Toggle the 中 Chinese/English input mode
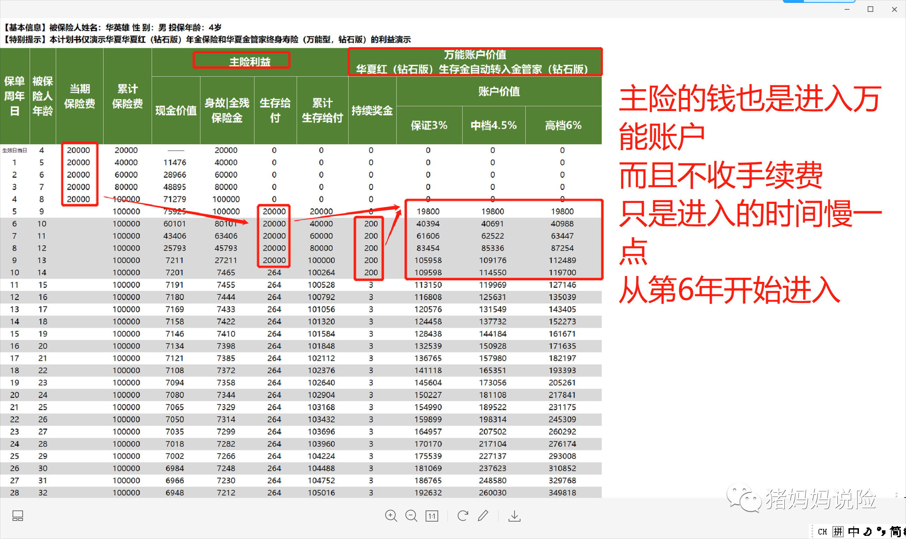The image size is (906, 539). tap(854, 532)
